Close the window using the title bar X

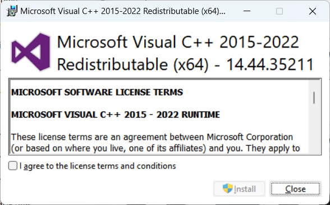pyautogui.click(x=313, y=11)
